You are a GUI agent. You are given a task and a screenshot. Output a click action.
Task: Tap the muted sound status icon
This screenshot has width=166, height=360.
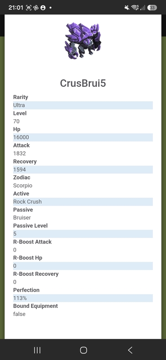[x=127, y=8]
